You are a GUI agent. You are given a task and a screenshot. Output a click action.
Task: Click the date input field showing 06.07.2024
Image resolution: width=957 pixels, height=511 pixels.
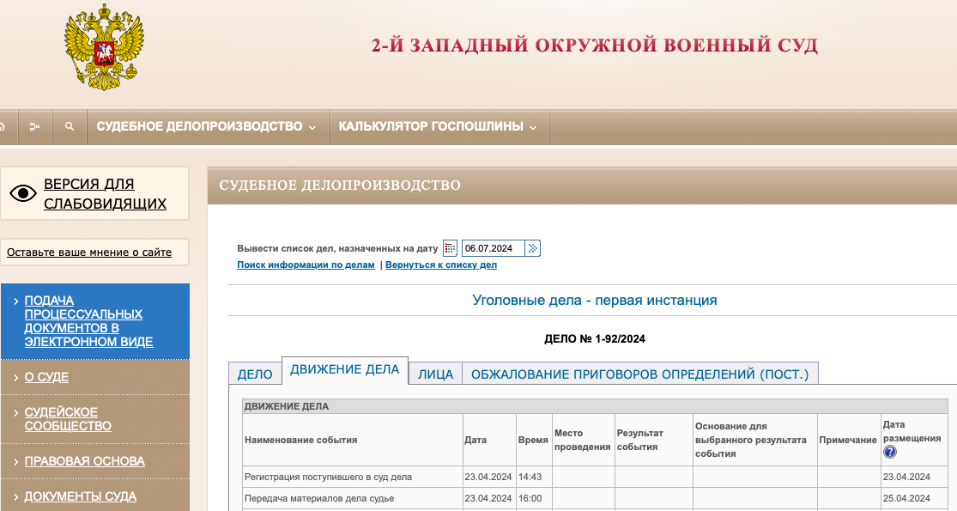[x=493, y=248]
